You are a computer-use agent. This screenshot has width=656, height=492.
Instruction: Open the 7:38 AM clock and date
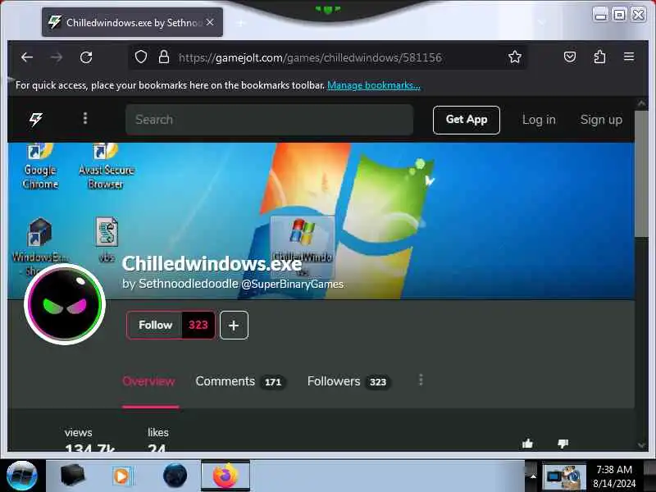[613, 476]
